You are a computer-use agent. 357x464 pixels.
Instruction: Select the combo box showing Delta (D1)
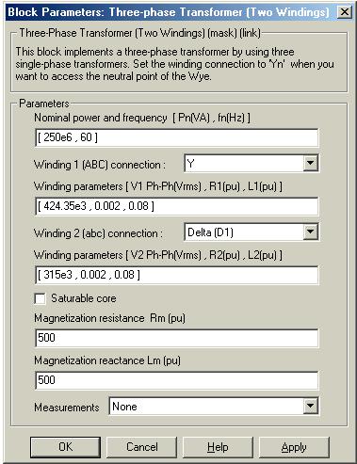(252, 232)
